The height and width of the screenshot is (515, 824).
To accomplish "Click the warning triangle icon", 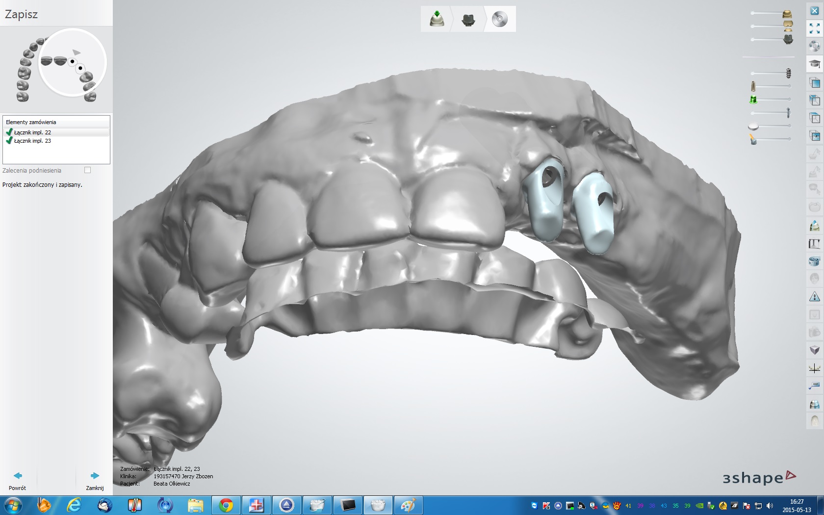I will pos(814,297).
